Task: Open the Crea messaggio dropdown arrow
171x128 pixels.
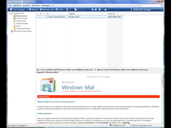Action: click(27, 10)
